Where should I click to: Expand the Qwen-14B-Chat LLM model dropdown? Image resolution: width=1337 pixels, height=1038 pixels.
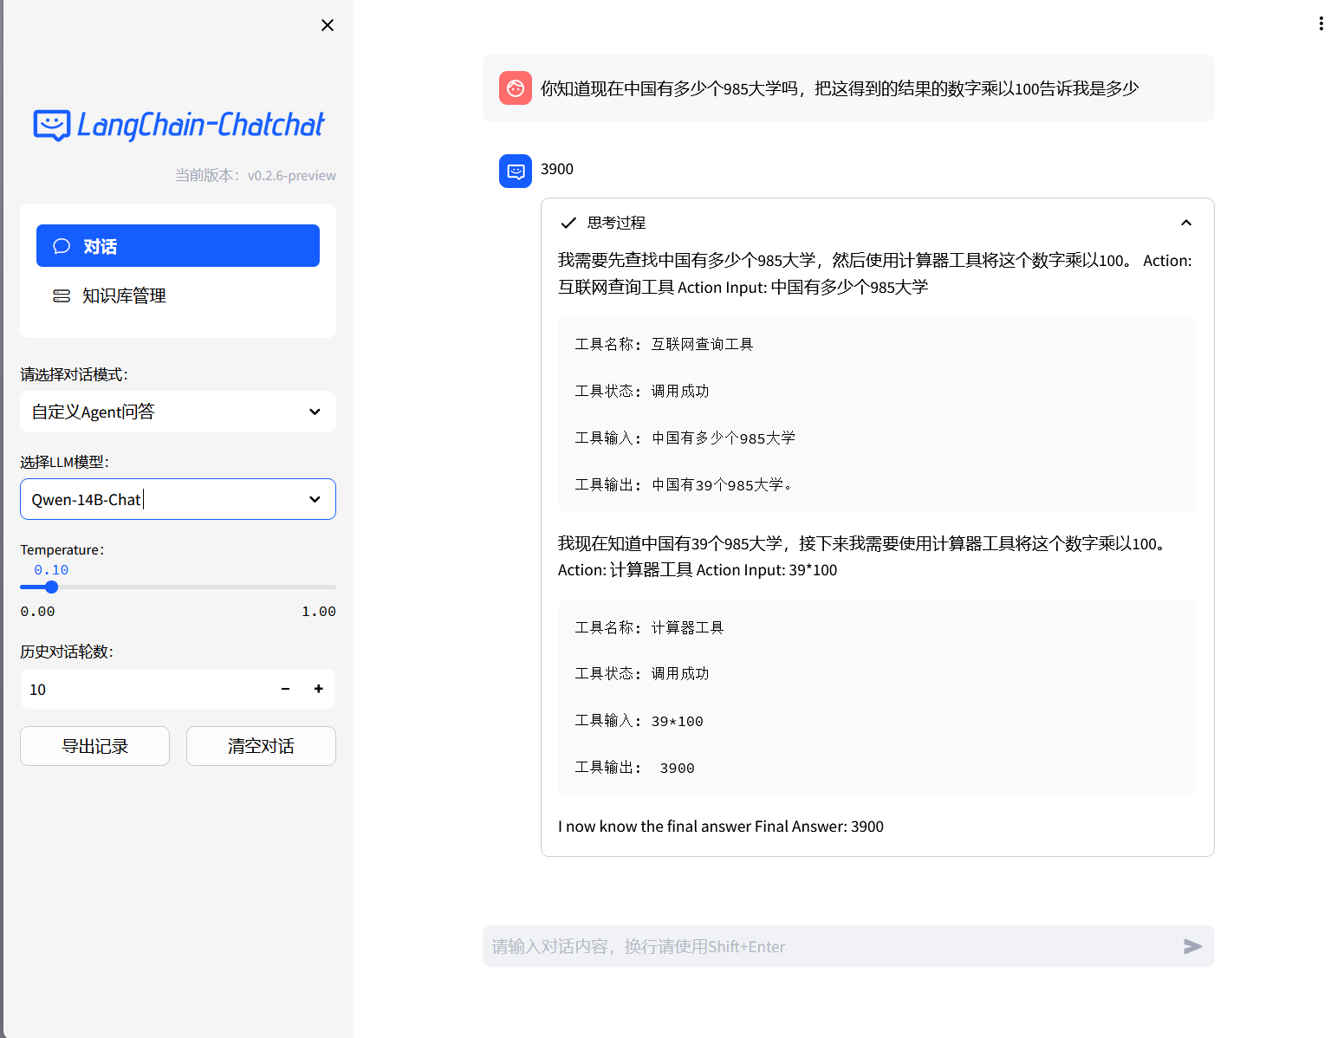(x=178, y=499)
